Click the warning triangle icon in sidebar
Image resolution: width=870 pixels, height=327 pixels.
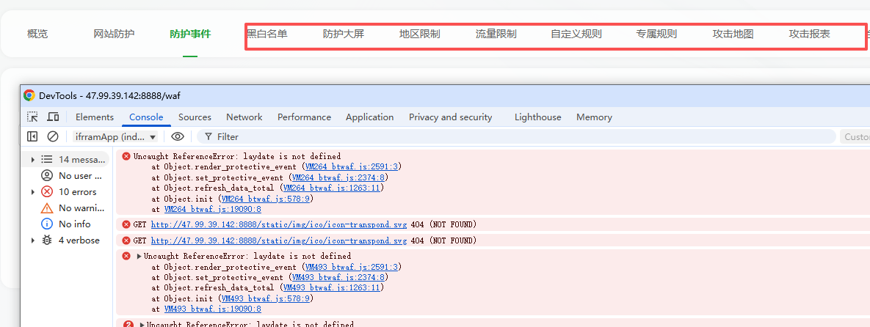[47, 208]
